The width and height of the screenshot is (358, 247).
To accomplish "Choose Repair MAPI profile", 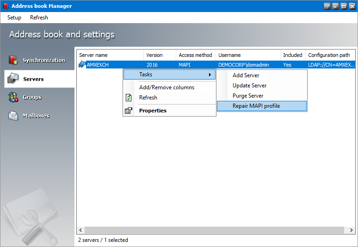I will (256, 106).
